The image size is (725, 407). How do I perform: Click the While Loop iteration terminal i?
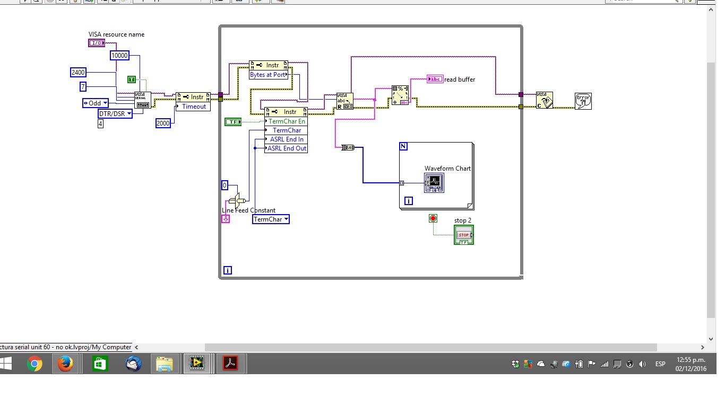point(228,270)
